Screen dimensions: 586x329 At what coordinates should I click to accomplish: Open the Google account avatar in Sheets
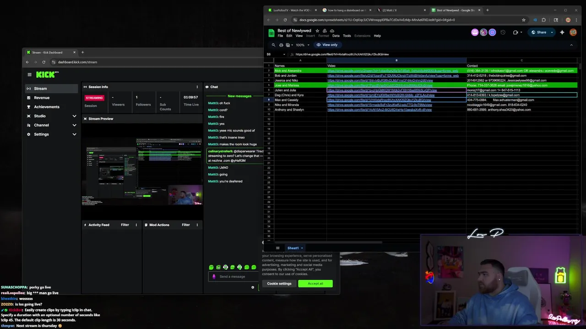pyautogui.click(x=573, y=32)
